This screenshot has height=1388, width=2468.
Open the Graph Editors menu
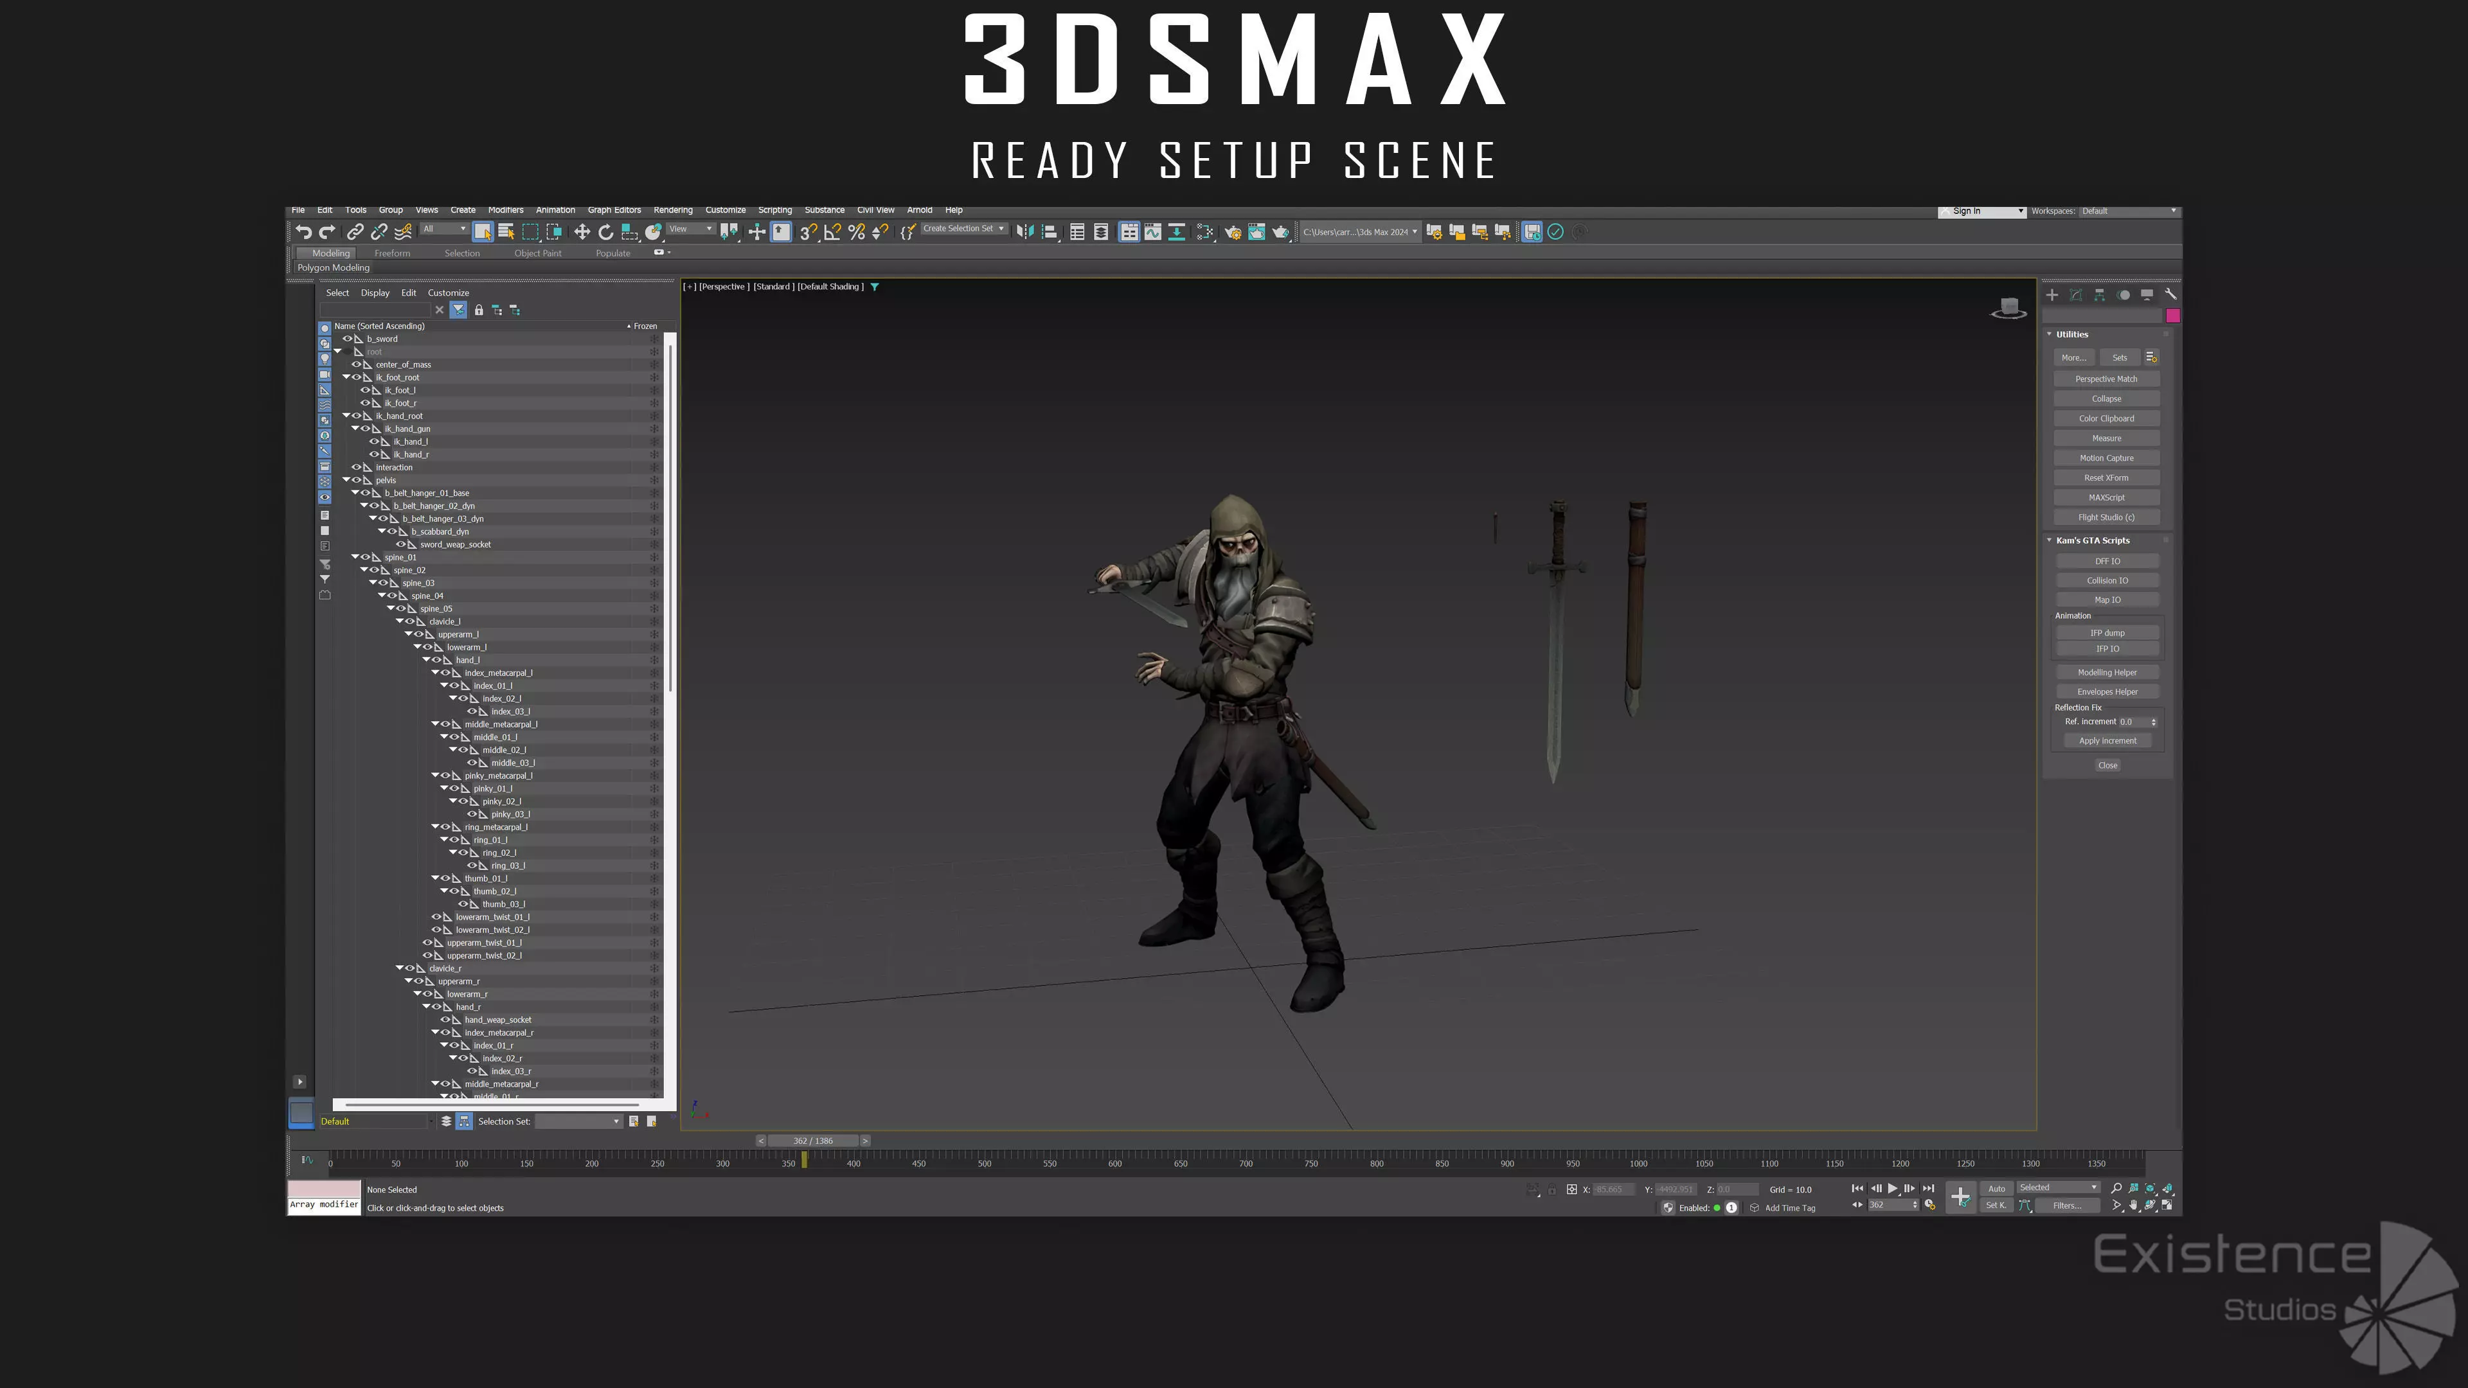[614, 209]
